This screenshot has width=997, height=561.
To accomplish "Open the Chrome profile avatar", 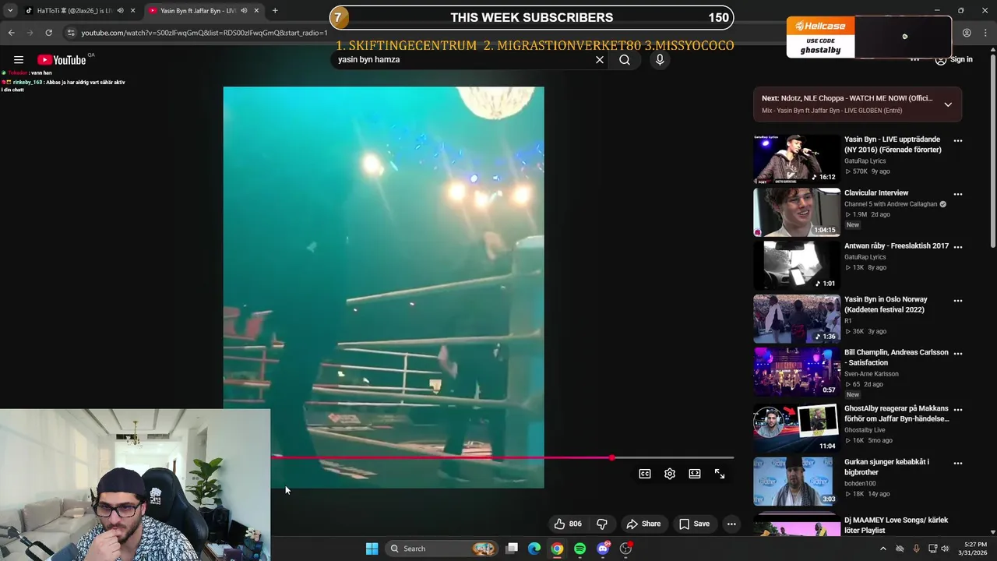I will click(967, 33).
